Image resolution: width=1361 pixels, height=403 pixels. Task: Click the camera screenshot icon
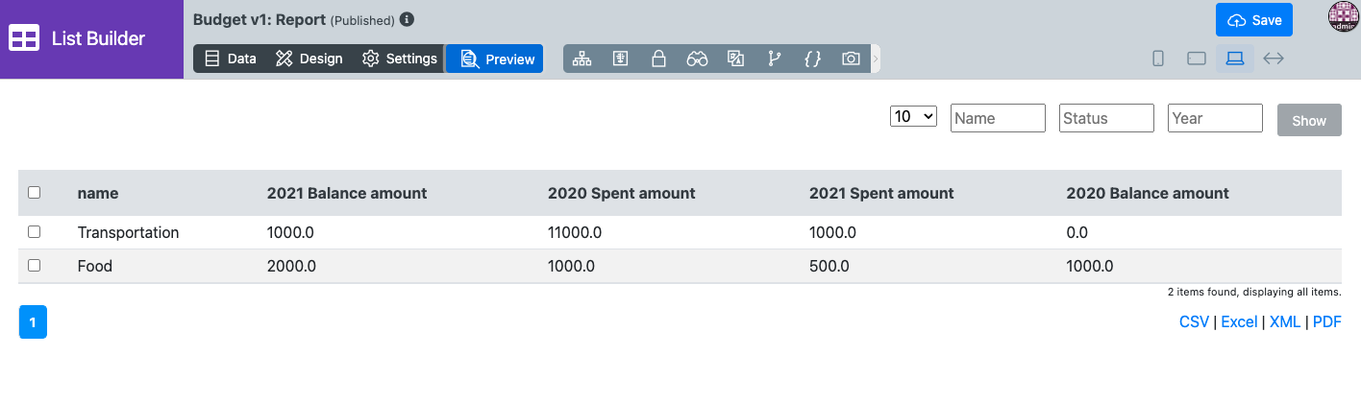coord(851,59)
